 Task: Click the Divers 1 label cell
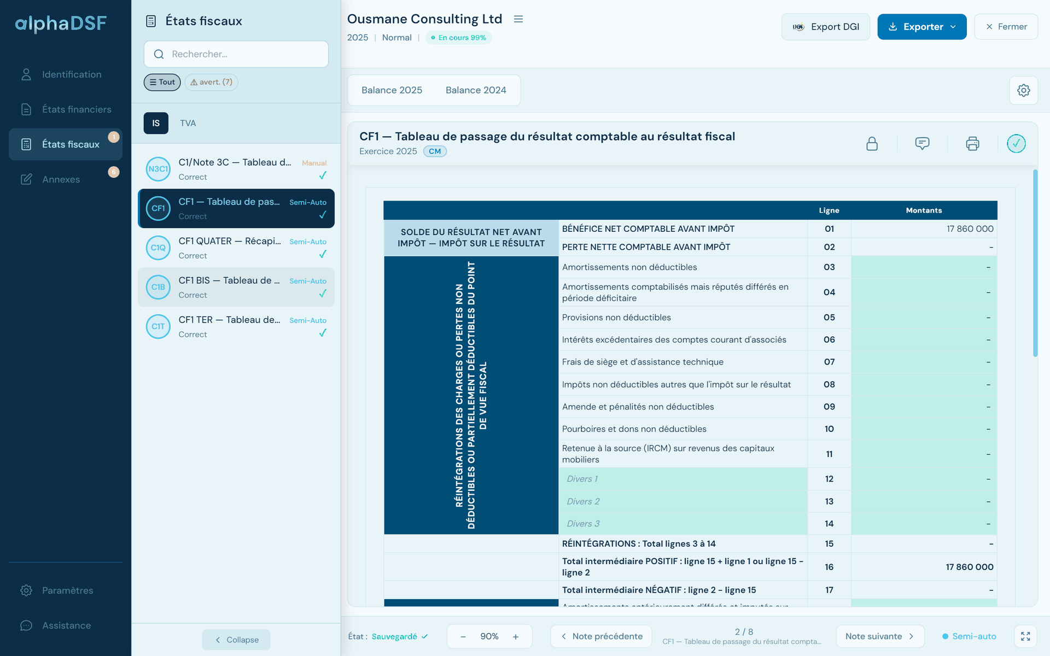682,479
